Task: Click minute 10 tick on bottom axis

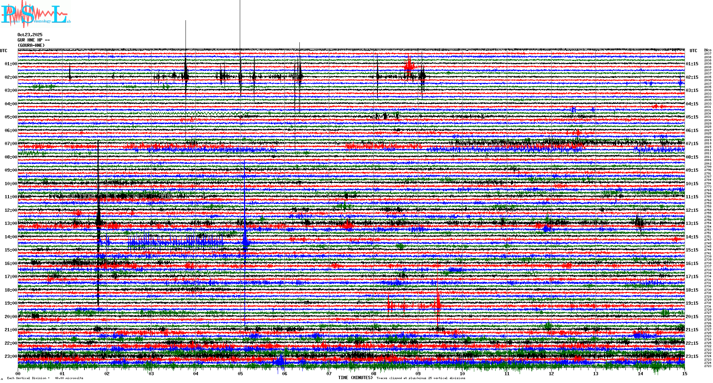Action: (x=462, y=373)
